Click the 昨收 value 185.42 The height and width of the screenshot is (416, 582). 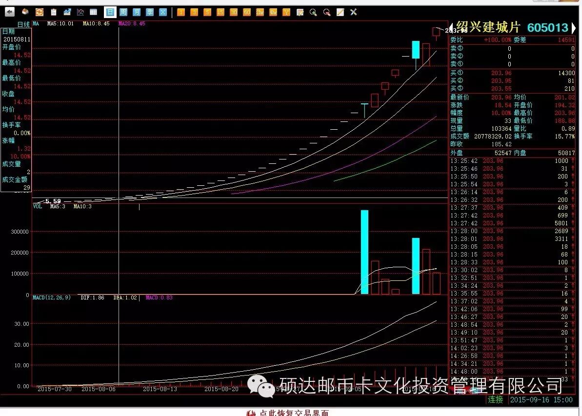[x=502, y=144]
